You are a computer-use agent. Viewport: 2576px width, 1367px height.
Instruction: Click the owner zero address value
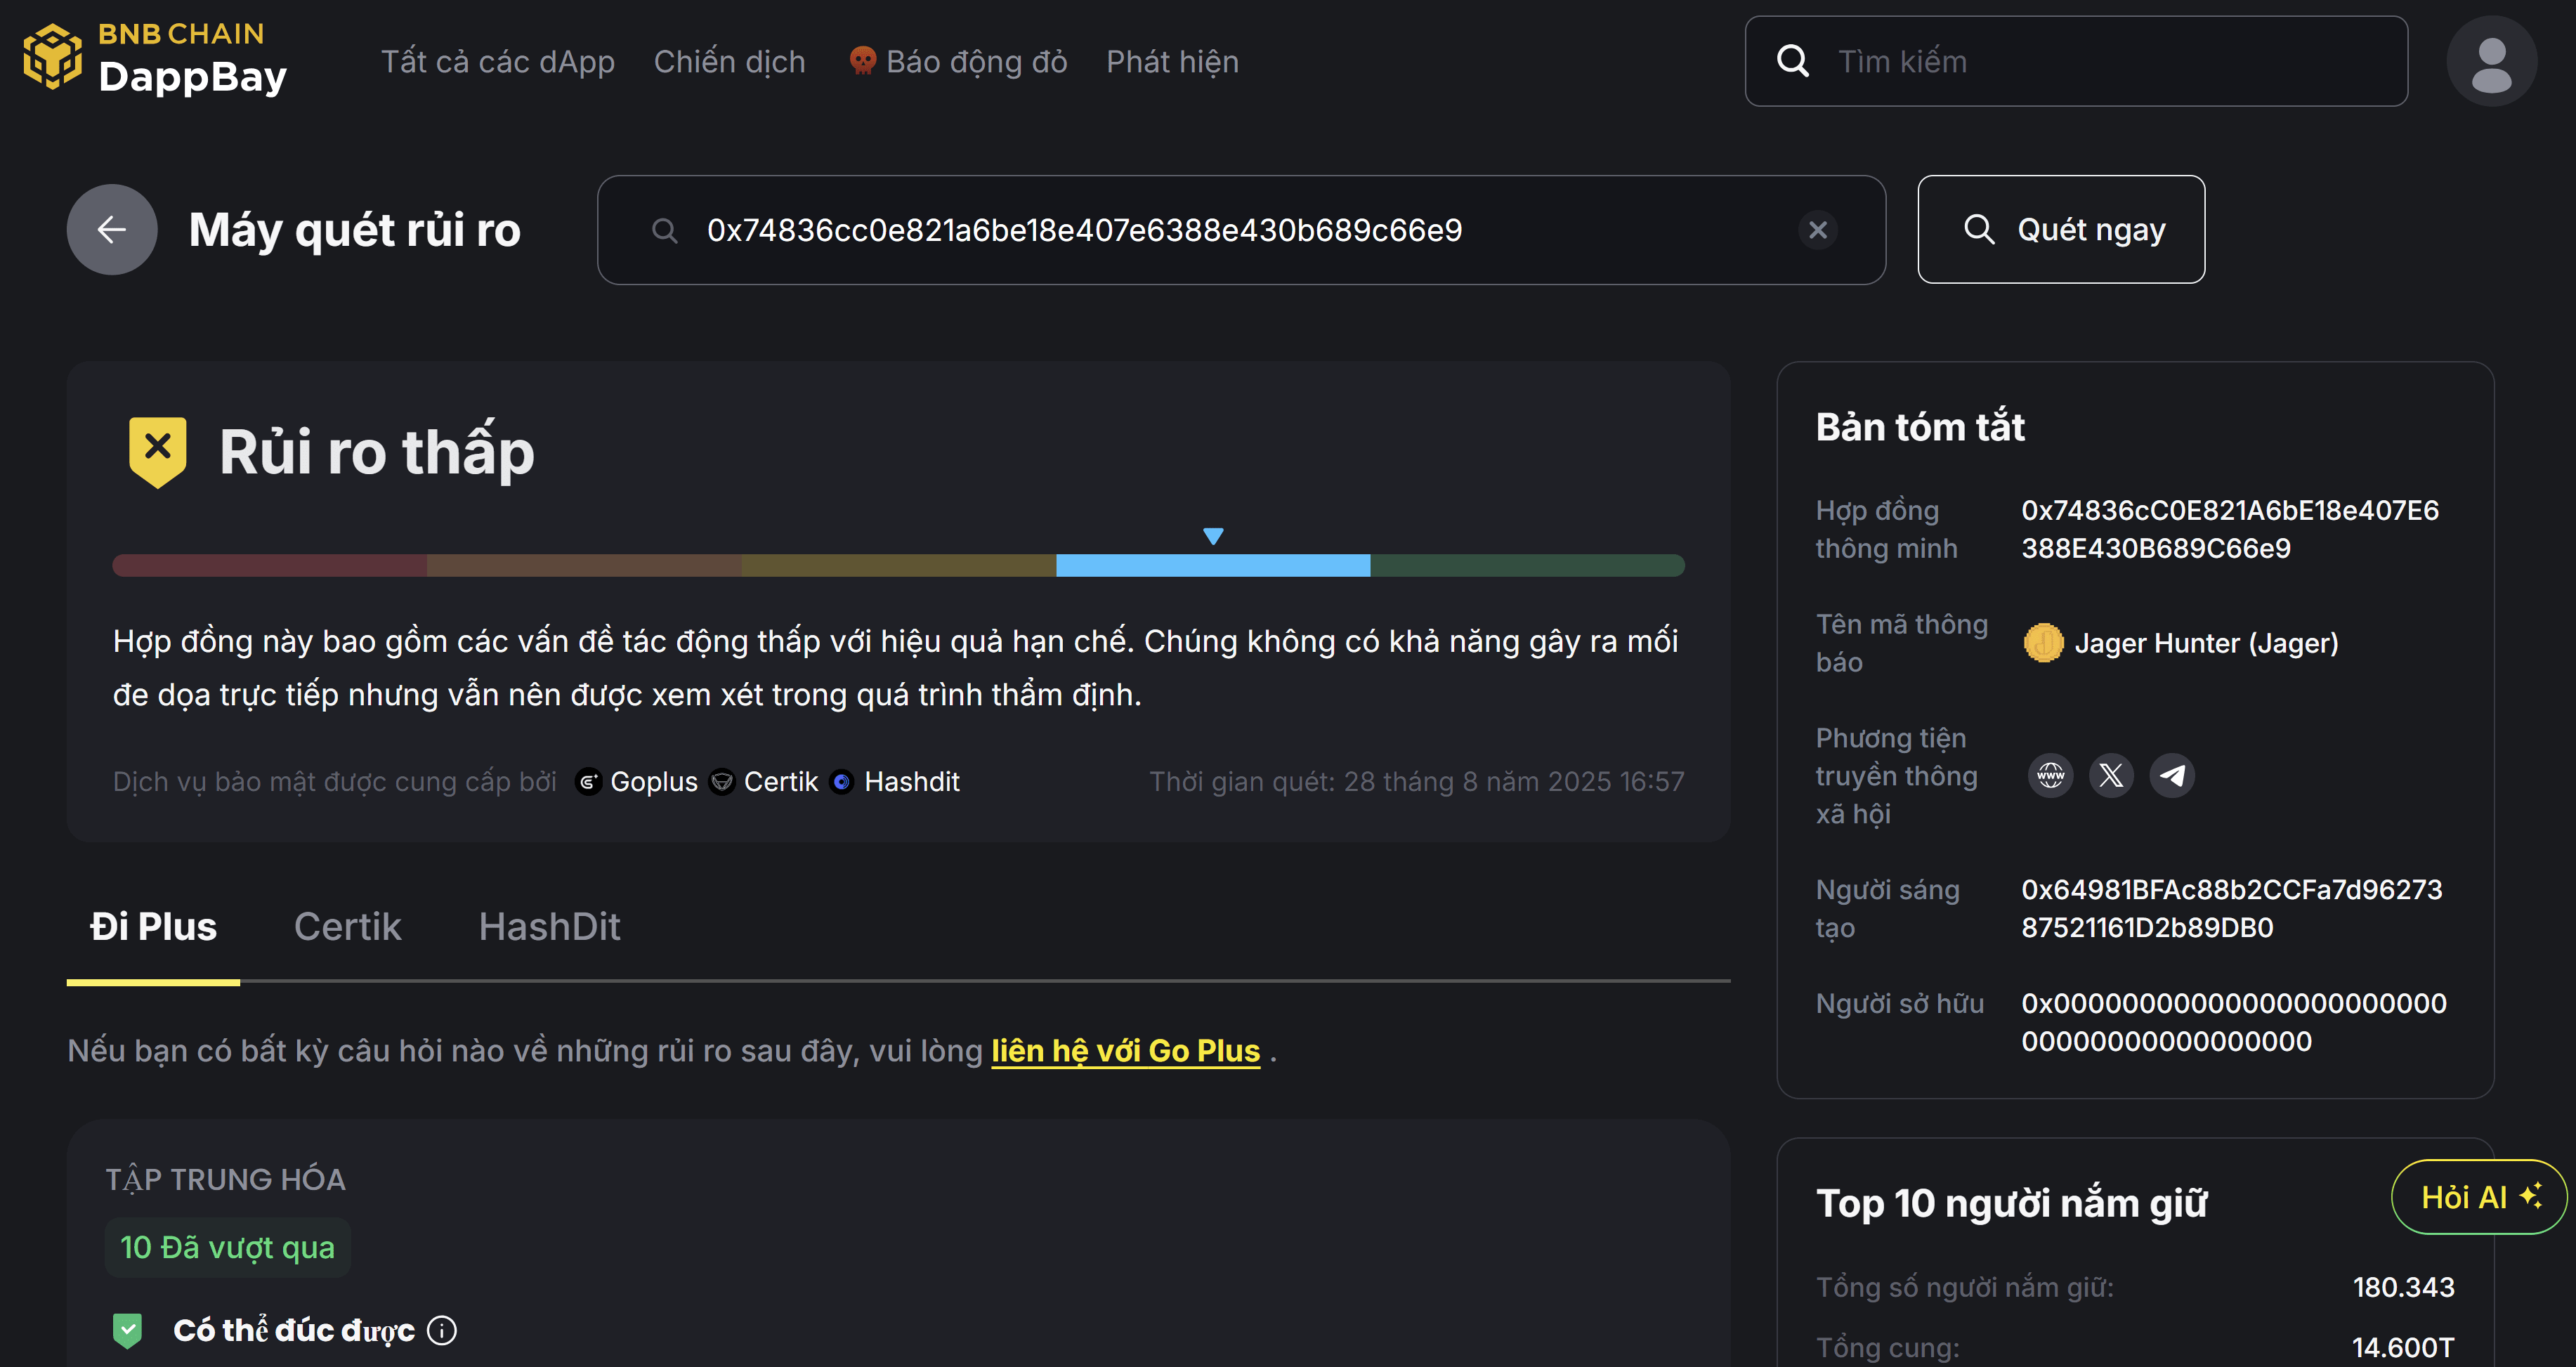pyautogui.click(x=2234, y=1022)
